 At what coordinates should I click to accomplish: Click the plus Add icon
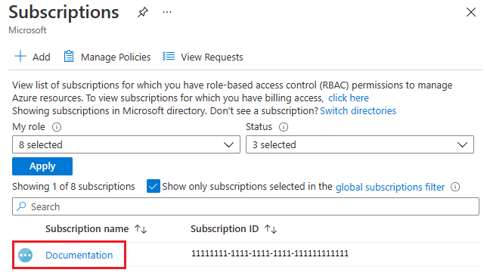pos(20,56)
